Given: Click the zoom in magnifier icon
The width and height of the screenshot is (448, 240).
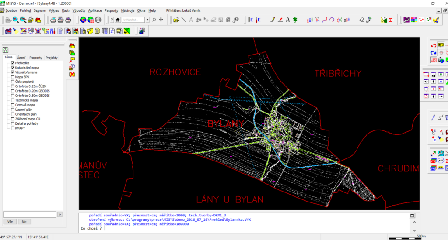Looking at the screenshot, I should (x=15, y=20).
